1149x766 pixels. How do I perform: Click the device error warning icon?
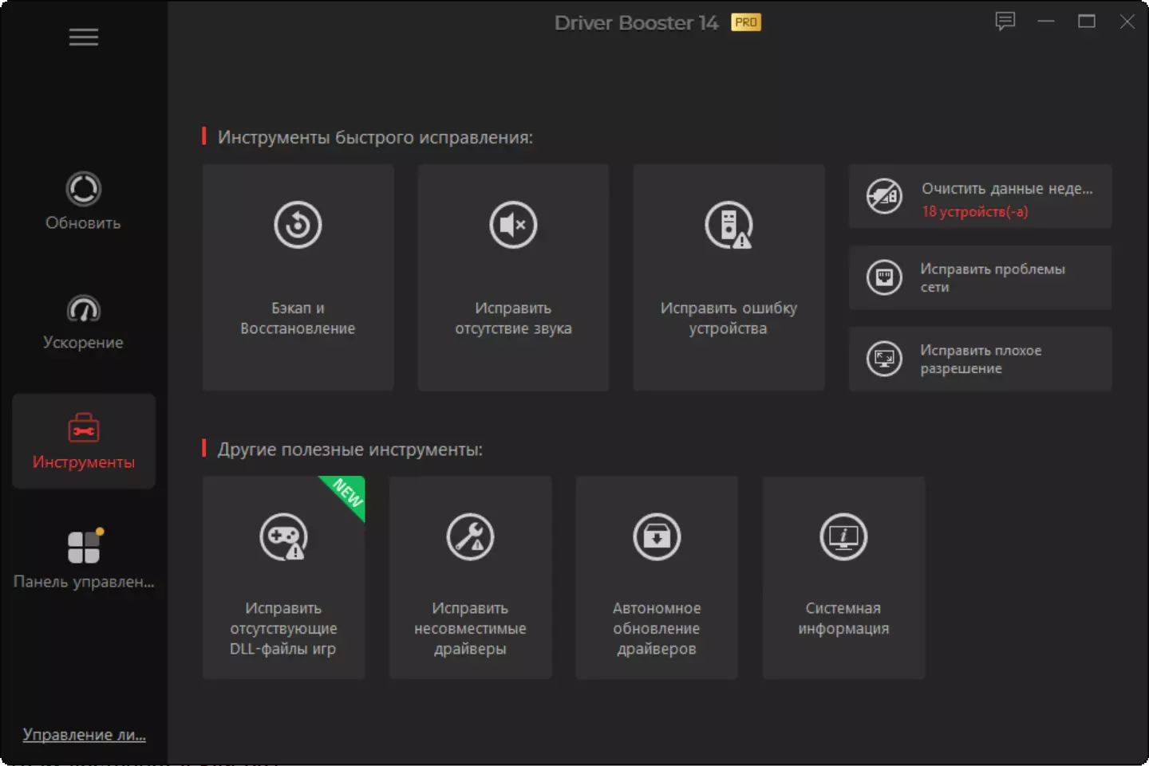coord(729,225)
